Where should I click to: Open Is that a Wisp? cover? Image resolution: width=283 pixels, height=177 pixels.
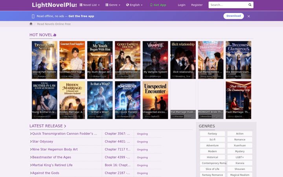tap(100, 100)
